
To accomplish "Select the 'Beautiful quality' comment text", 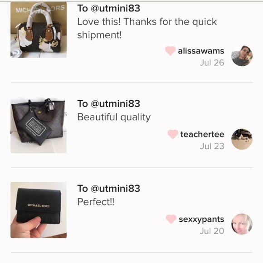I will 114,117.
